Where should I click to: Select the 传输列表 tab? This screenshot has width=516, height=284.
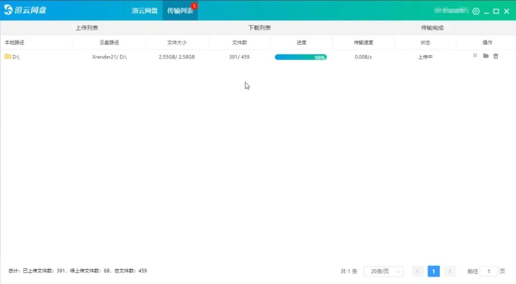point(180,11)
